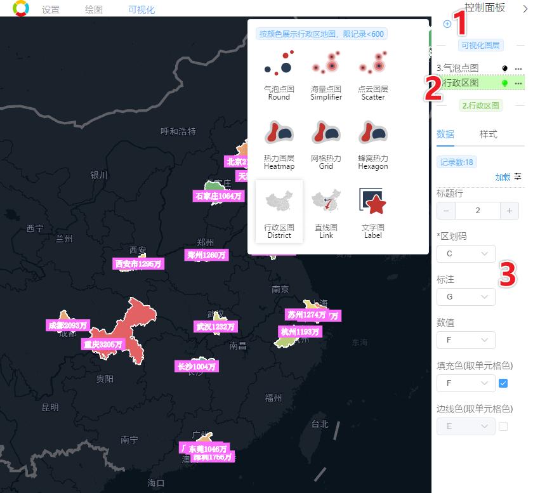Viewport: 533px width, 493px height.
Task: Open the 标注 dropdown showing G
Action: (x=466, y=296)
